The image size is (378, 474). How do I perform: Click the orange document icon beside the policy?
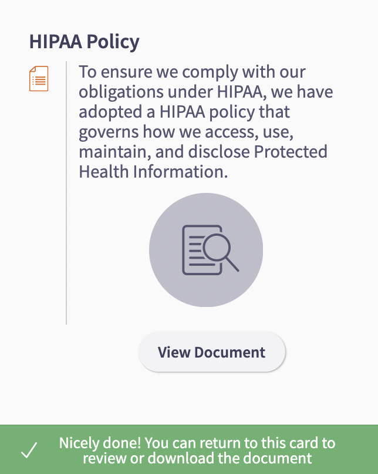click(39, 79)
